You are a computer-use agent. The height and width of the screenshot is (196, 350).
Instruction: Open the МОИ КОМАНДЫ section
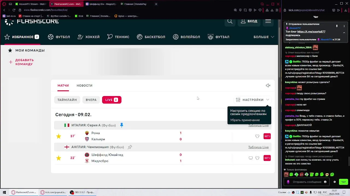[26, 50]
